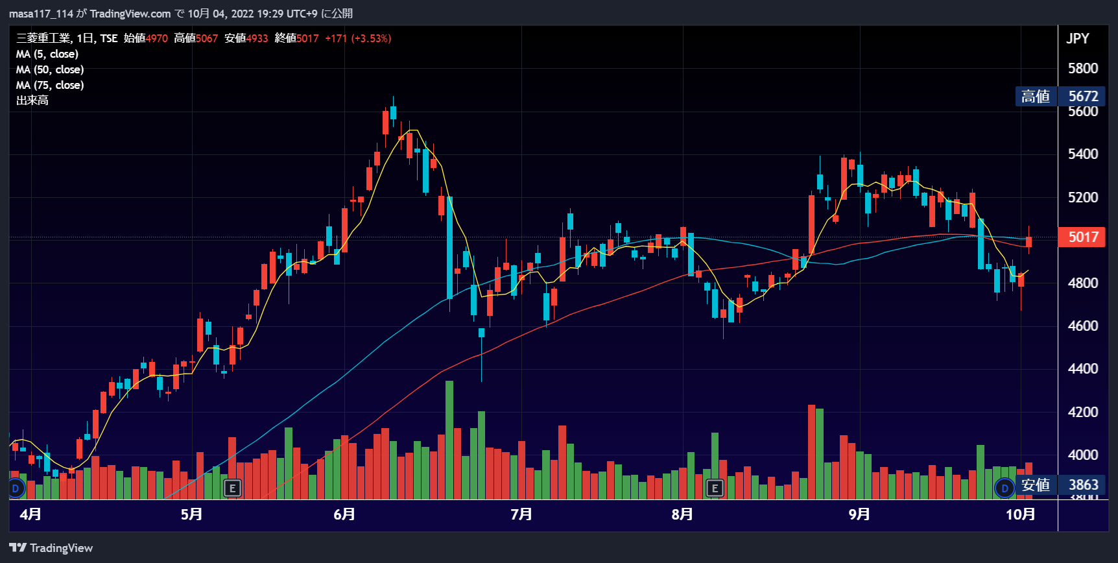Image resolution: width=1118 pixels, height=563 pixels.
Task: Click the 8月 label on time axis
Action: pos(682,514)
